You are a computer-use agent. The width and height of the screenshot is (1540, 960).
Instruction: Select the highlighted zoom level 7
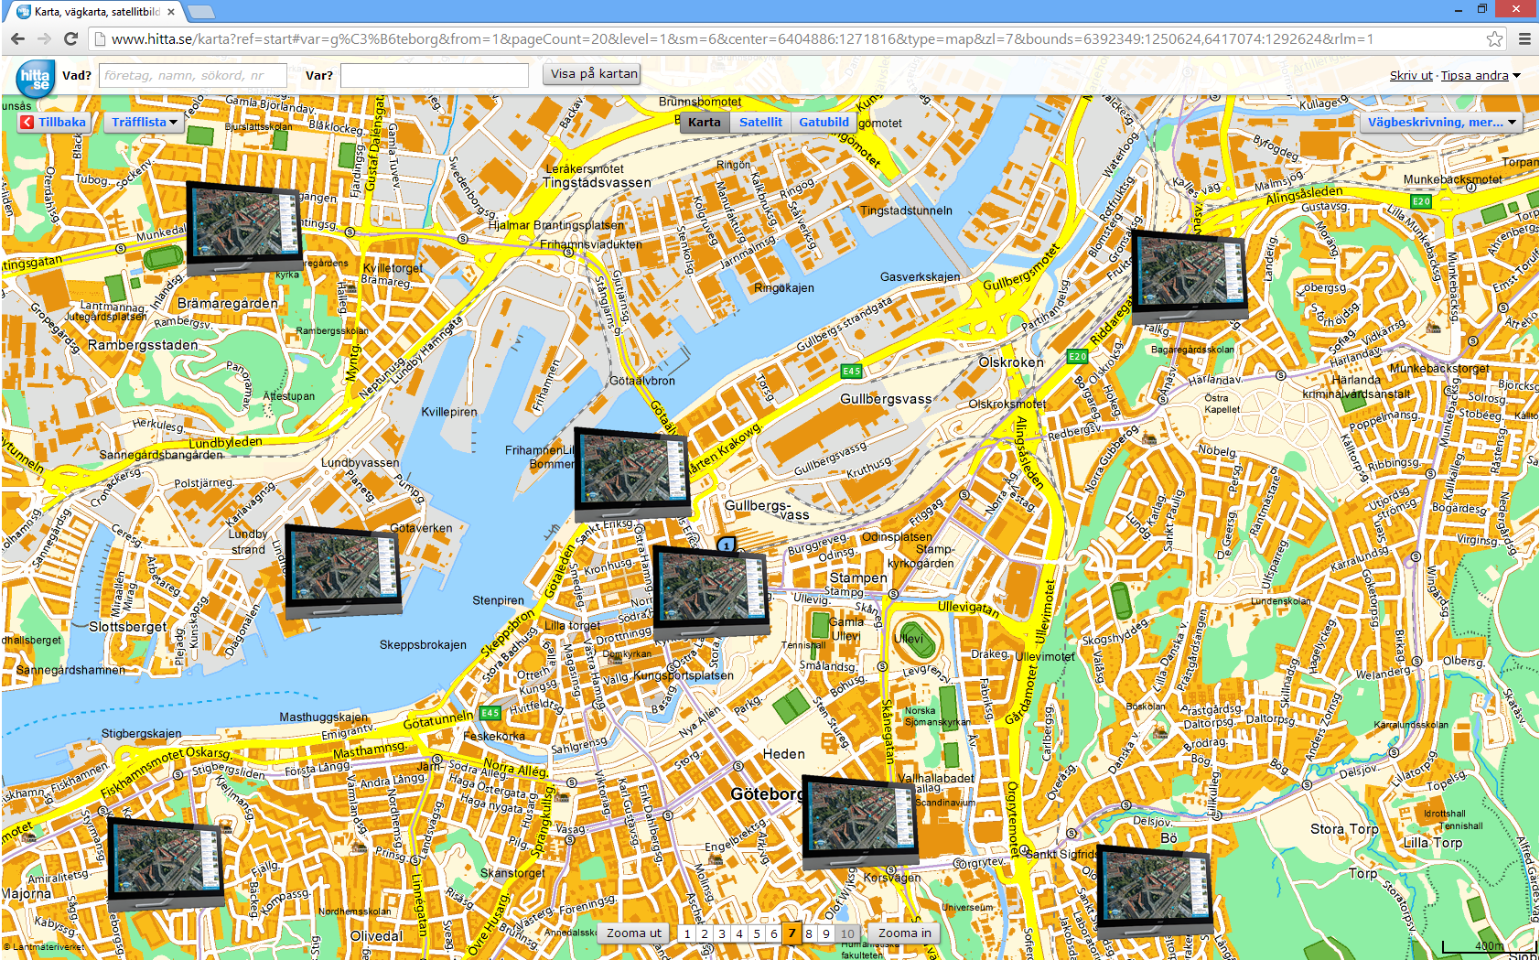point(792,933)
